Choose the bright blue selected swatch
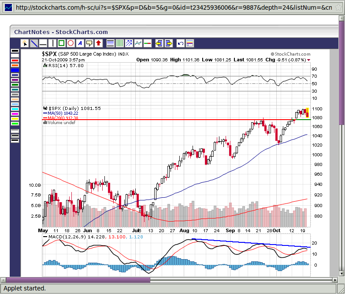Screen dimensions: 345x294 (x=15, y=70)
